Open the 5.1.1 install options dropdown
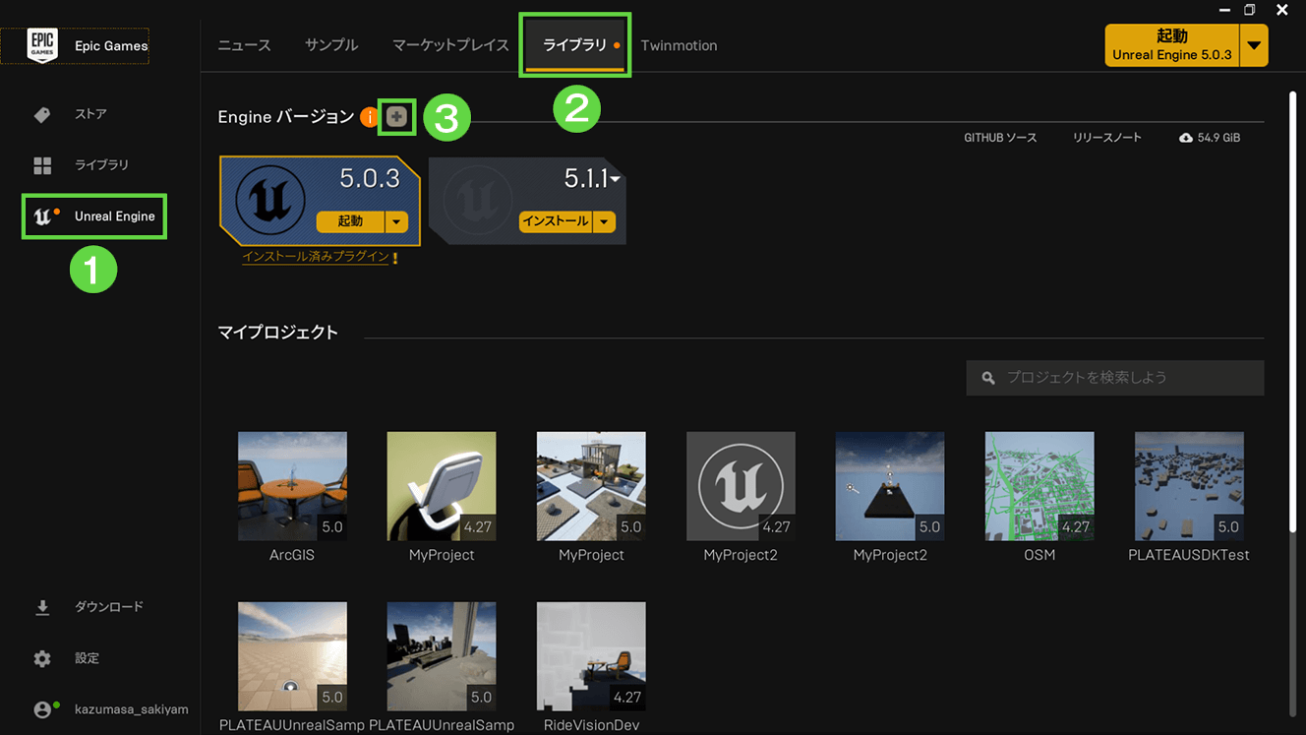 click(x=605, y=221)
